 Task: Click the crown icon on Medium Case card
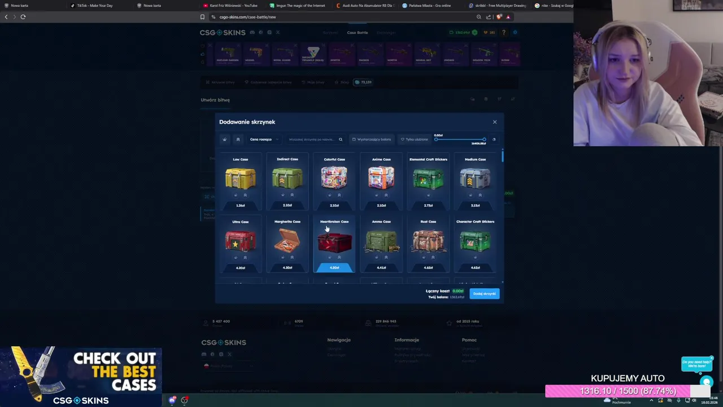pyautogui.click(x=471, y=195)
